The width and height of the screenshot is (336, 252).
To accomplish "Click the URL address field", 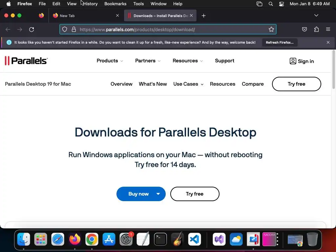I will coord(168,29).
